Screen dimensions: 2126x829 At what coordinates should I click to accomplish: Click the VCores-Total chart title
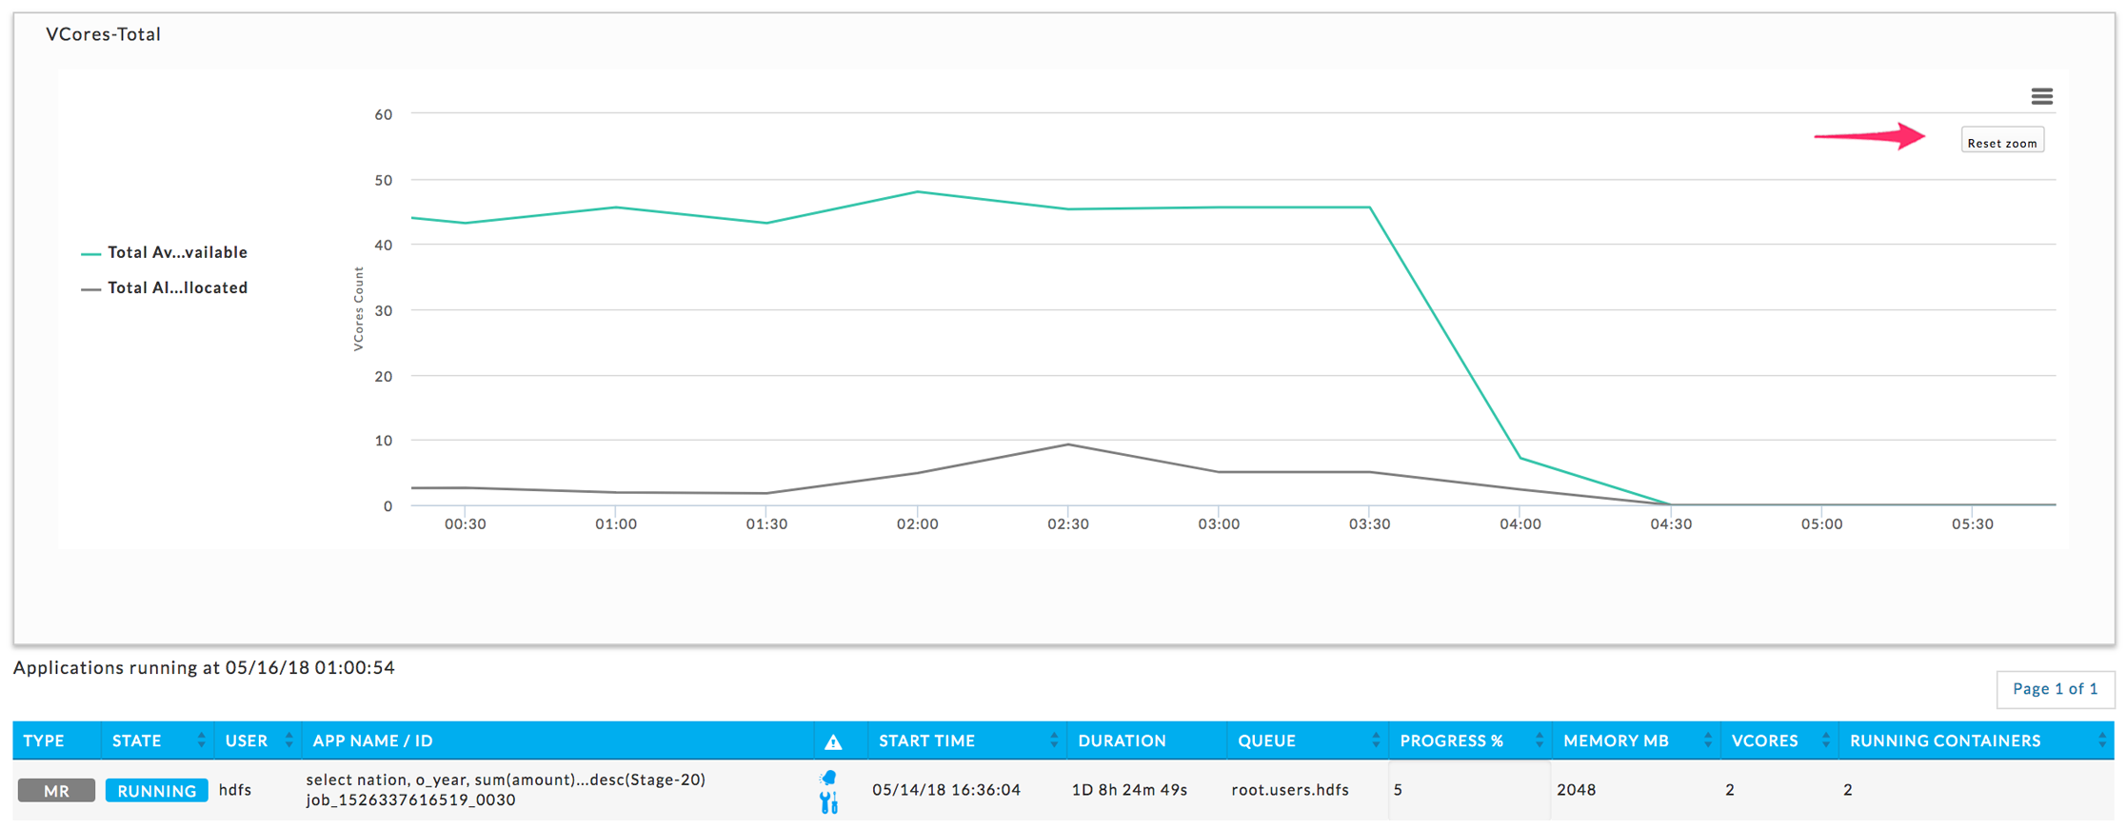click(x=103, y=34)
